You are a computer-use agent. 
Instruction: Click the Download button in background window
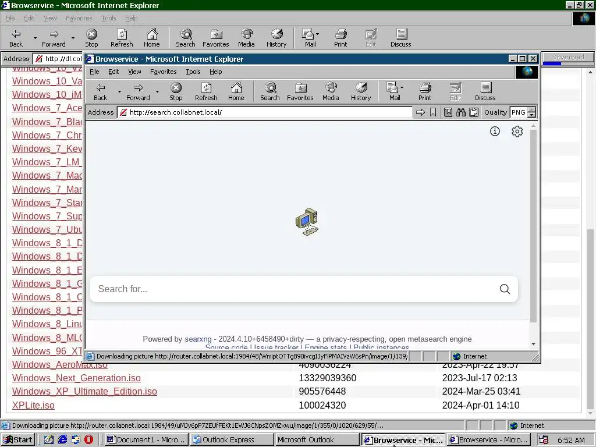[x=568, y=57]
